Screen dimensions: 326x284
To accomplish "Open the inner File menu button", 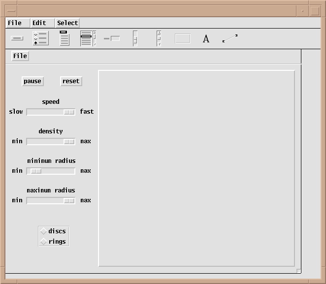I will [x=20, y=56].
